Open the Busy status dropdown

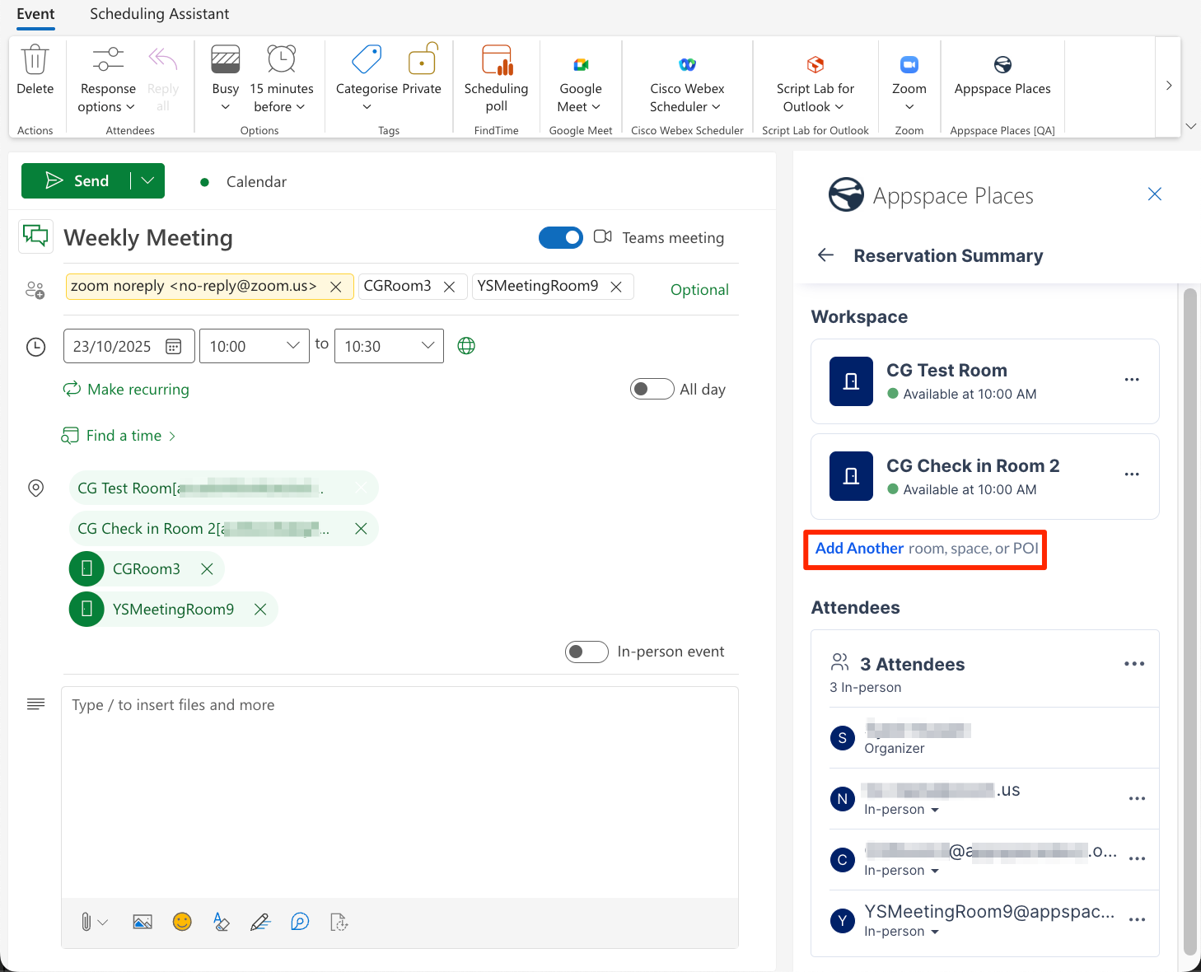click(225, 80)
